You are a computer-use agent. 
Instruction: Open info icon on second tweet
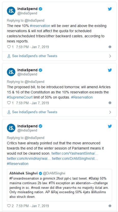(x=110, y=103)
